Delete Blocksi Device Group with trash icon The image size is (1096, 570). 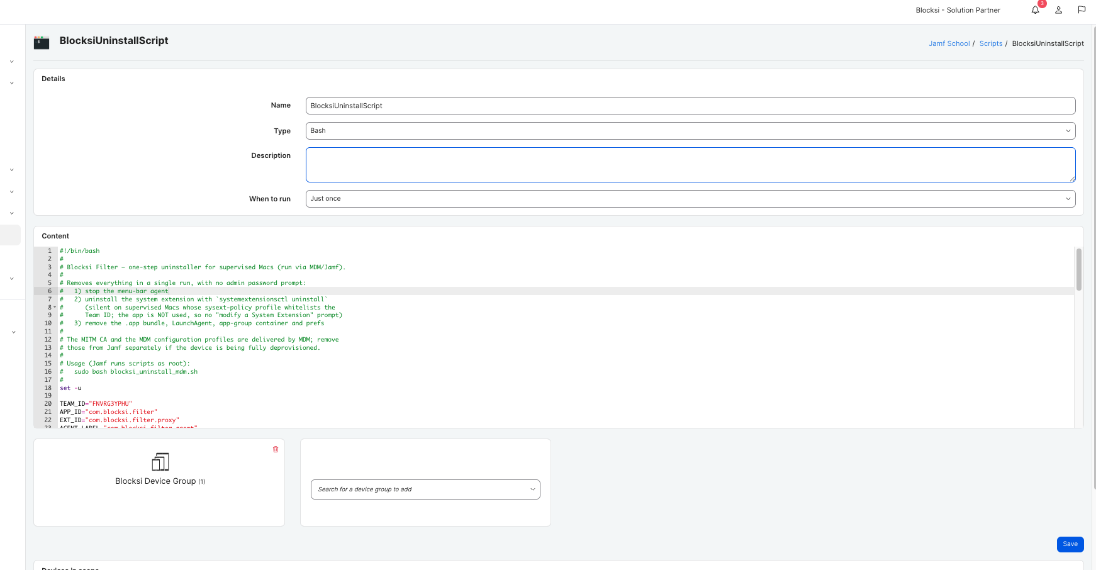276,449
